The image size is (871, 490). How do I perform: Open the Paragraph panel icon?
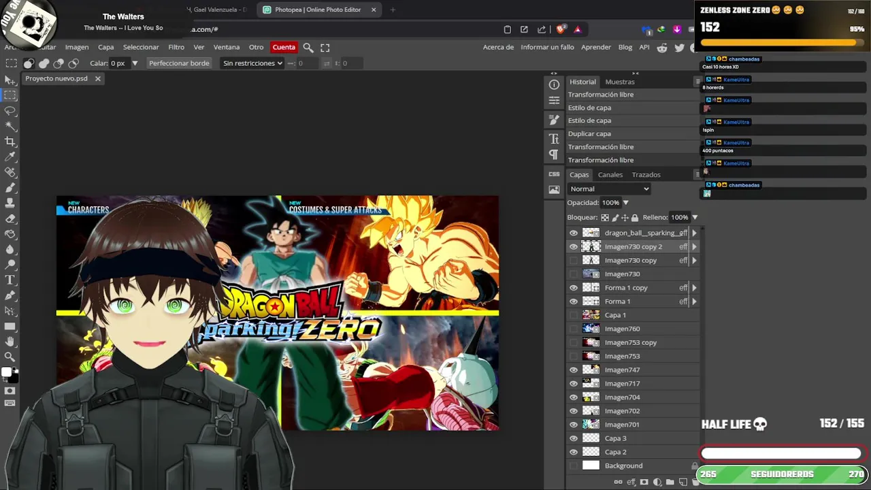click(554, 154)
